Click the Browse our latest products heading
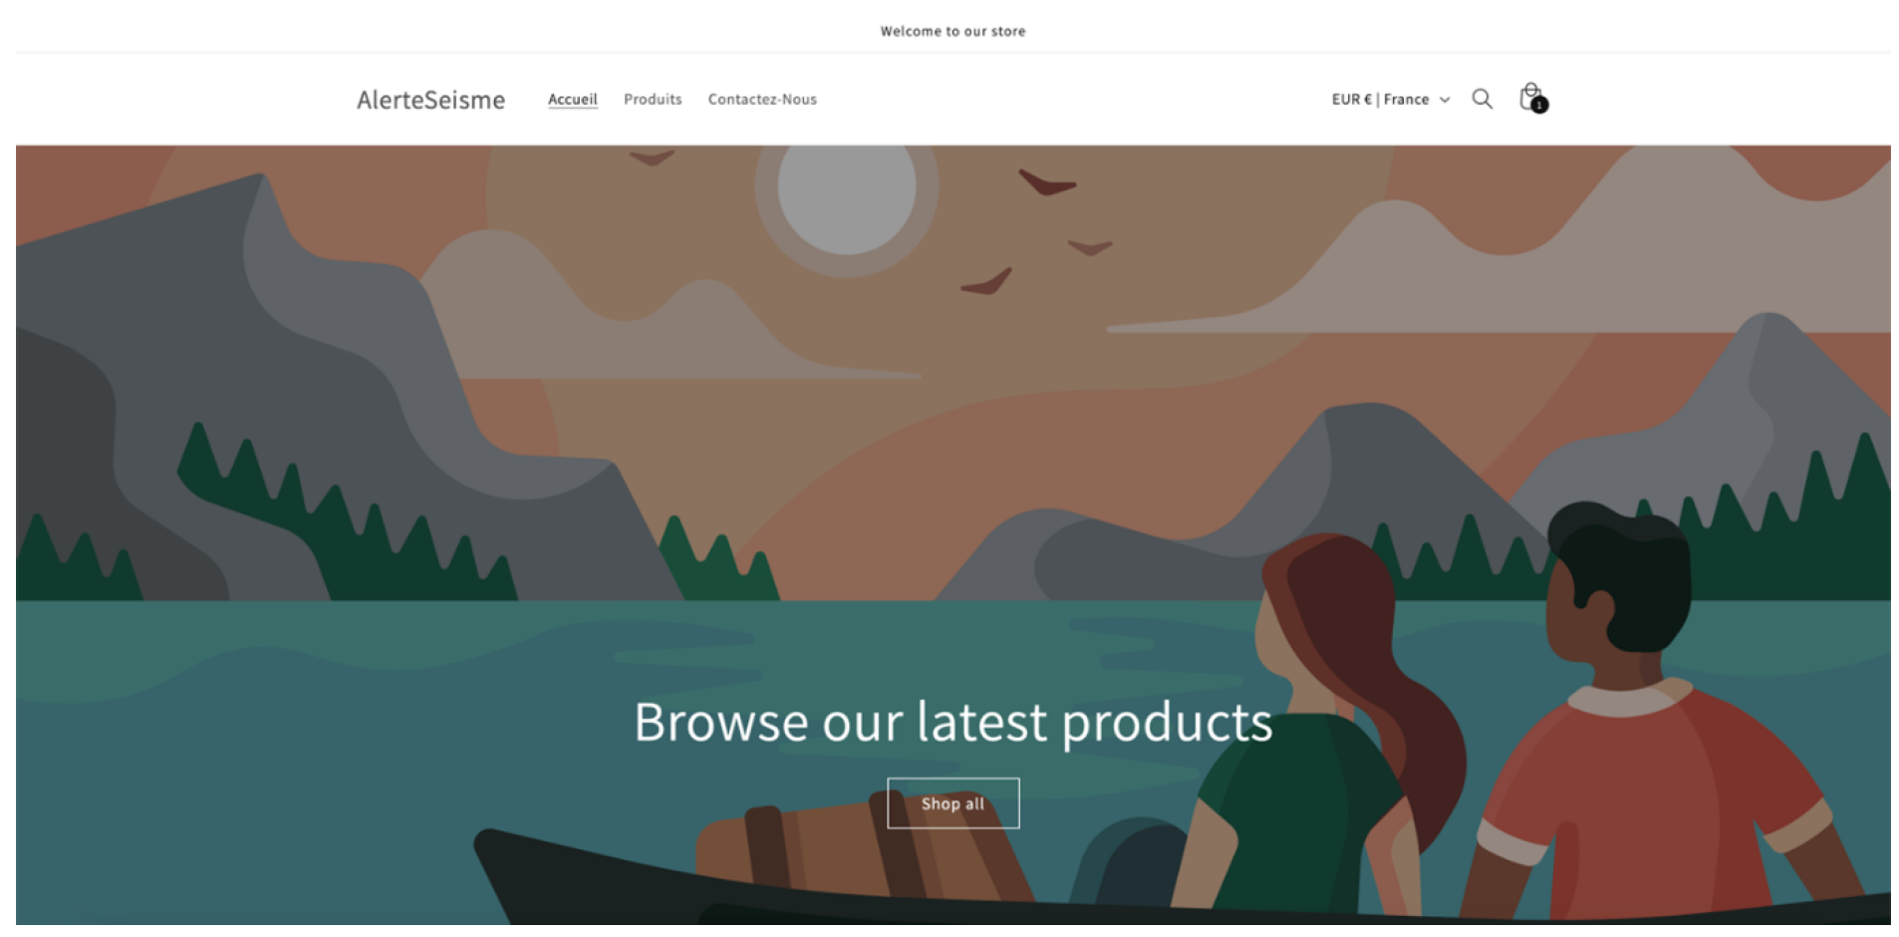 click(x=953, y=722)
